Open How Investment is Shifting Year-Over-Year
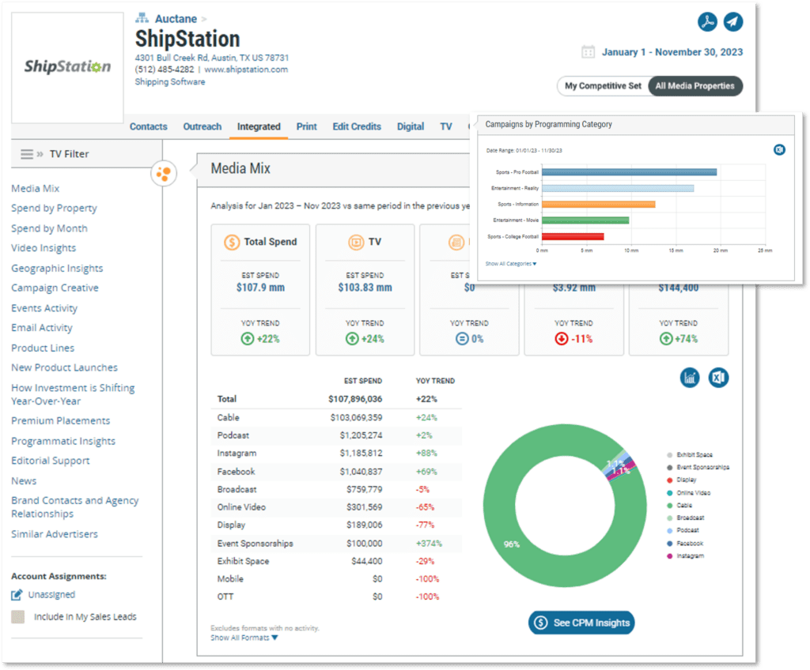The image size is (810, 670). [x=73, y=394]
